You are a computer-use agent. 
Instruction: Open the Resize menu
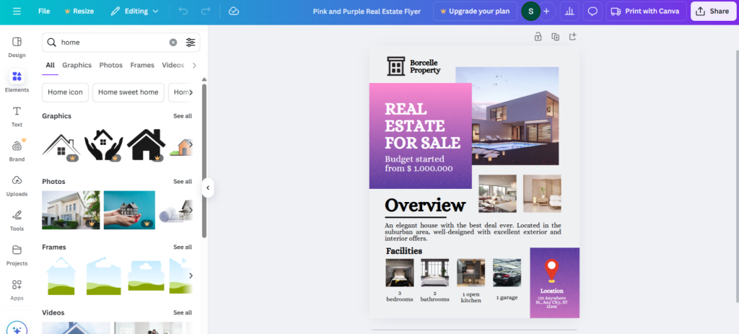[x=79, y=12]
